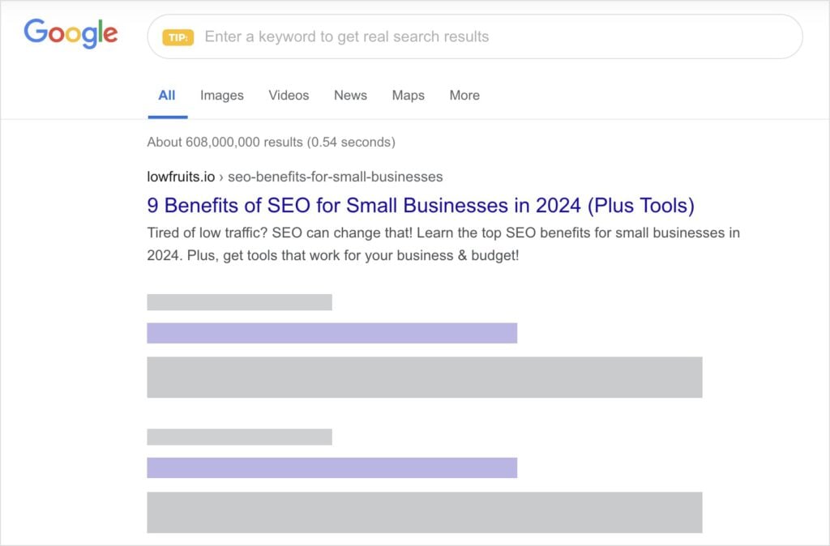Open the Maps search tab
Screen dimensions: 830x546
[408, 96]
